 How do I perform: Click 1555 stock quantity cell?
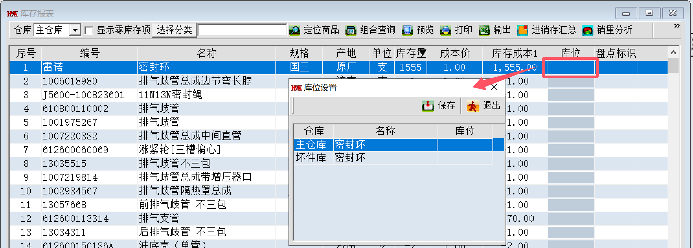click(x=411, y=67)
